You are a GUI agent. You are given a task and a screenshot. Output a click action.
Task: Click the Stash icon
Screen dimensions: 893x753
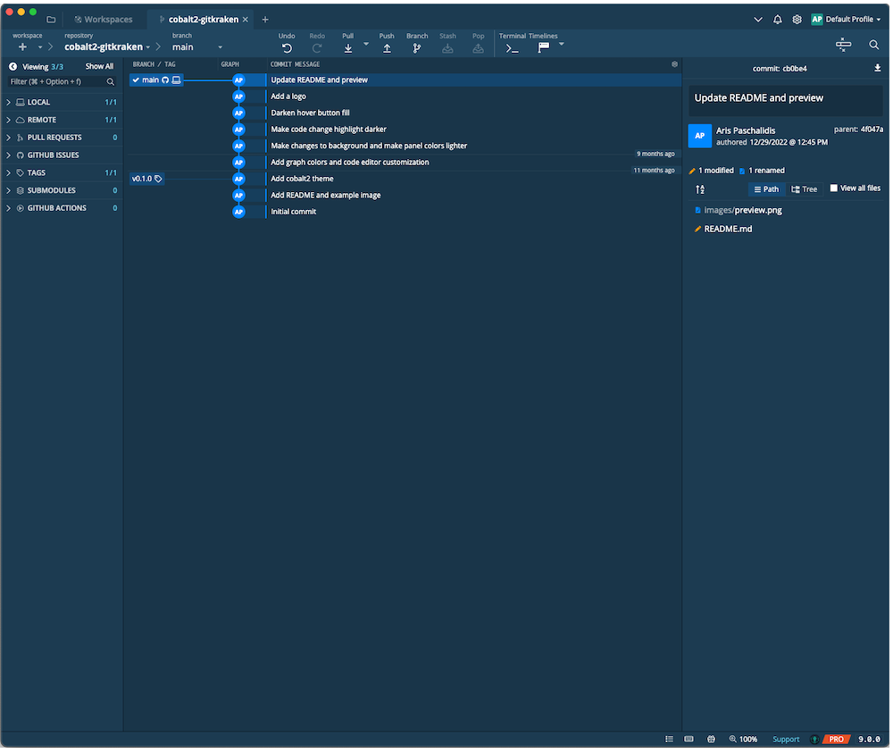coord(449,49)
